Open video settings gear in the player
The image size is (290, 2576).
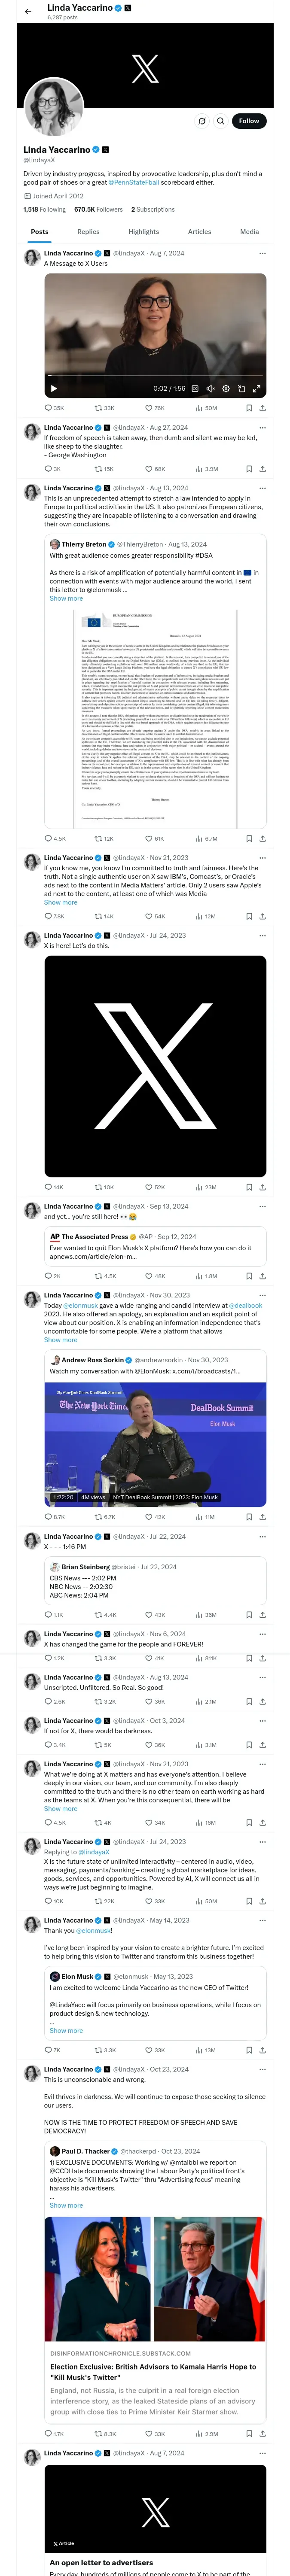pos(226,388)
